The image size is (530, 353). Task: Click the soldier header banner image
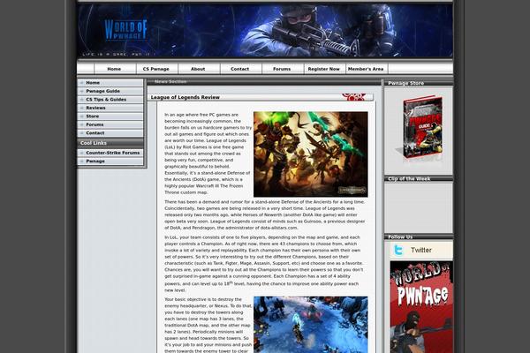(265, 30)
